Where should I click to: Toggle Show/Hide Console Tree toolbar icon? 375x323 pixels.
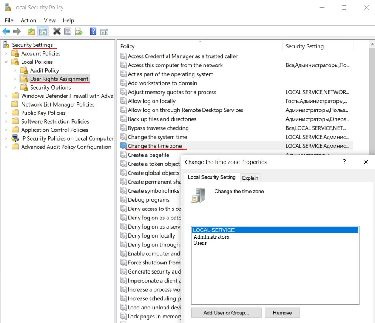coord(43,32)
